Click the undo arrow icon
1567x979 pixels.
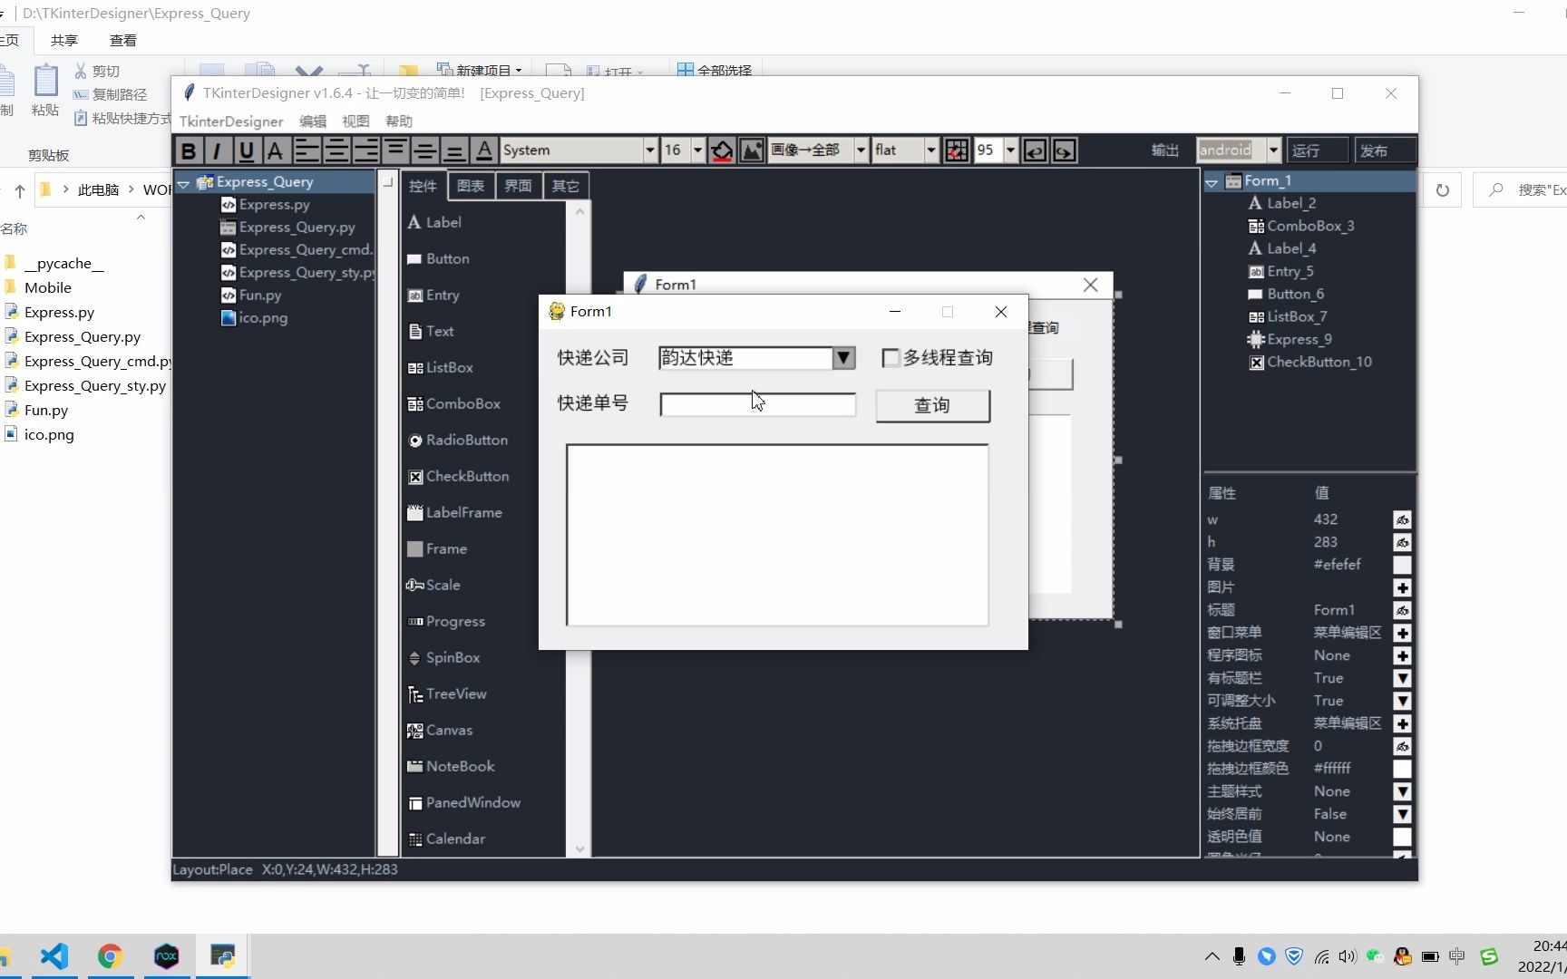(x=1034, y=150)
